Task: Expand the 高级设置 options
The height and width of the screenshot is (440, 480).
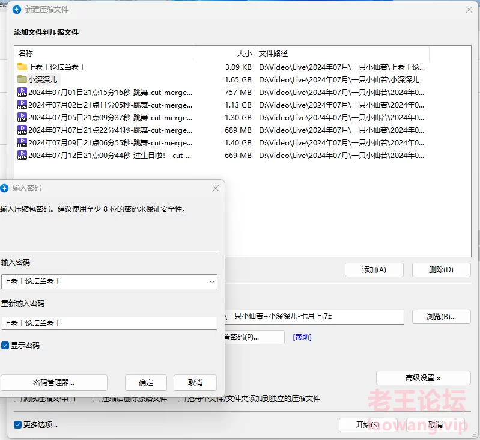Action: [423, 378]
